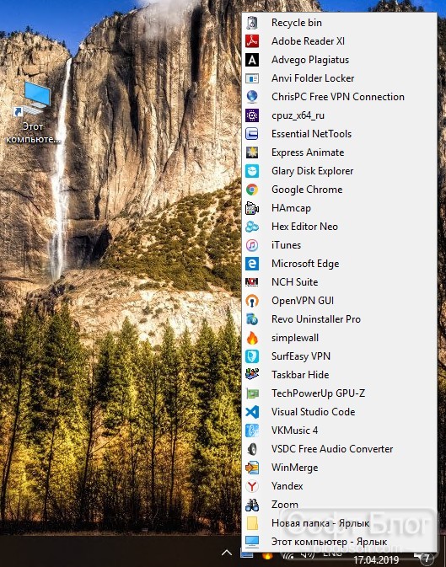446x567 pixels.
Task: Click the Taskbar Hide icon
Action: click(x=252, y=375)
